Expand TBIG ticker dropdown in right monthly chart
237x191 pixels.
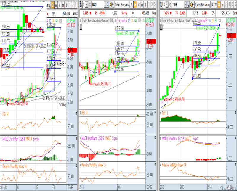pos(185,5)
